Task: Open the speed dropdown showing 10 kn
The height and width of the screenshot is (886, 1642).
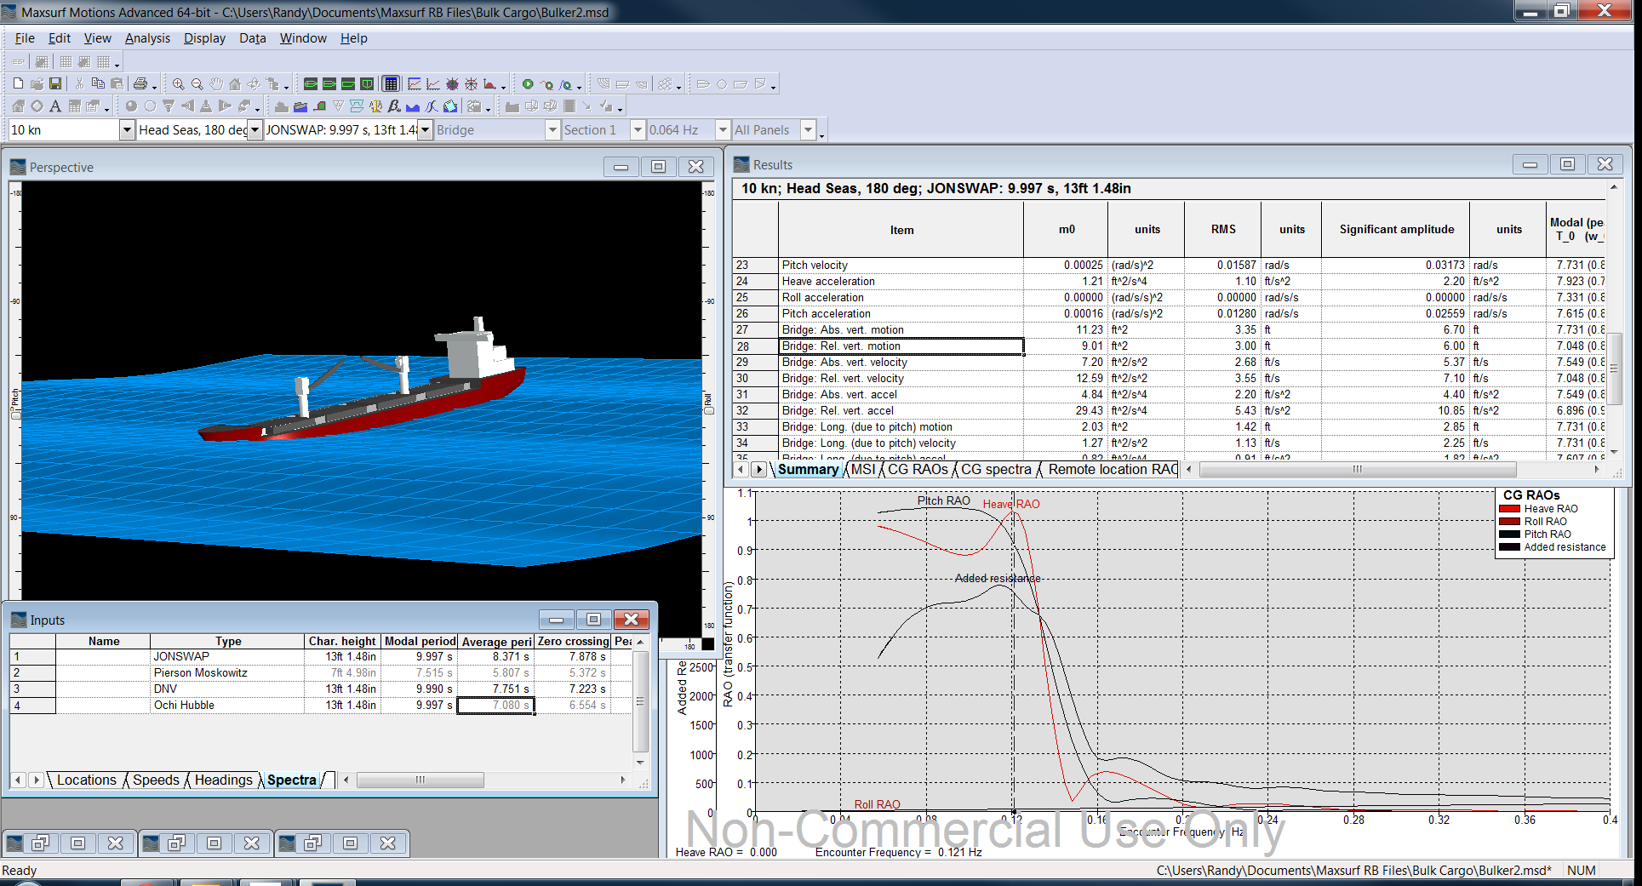Action: click(127, 129)
